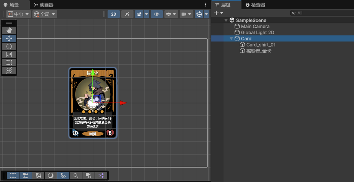
Task: Click the card's attack value 10
Action: coord(75,133)
